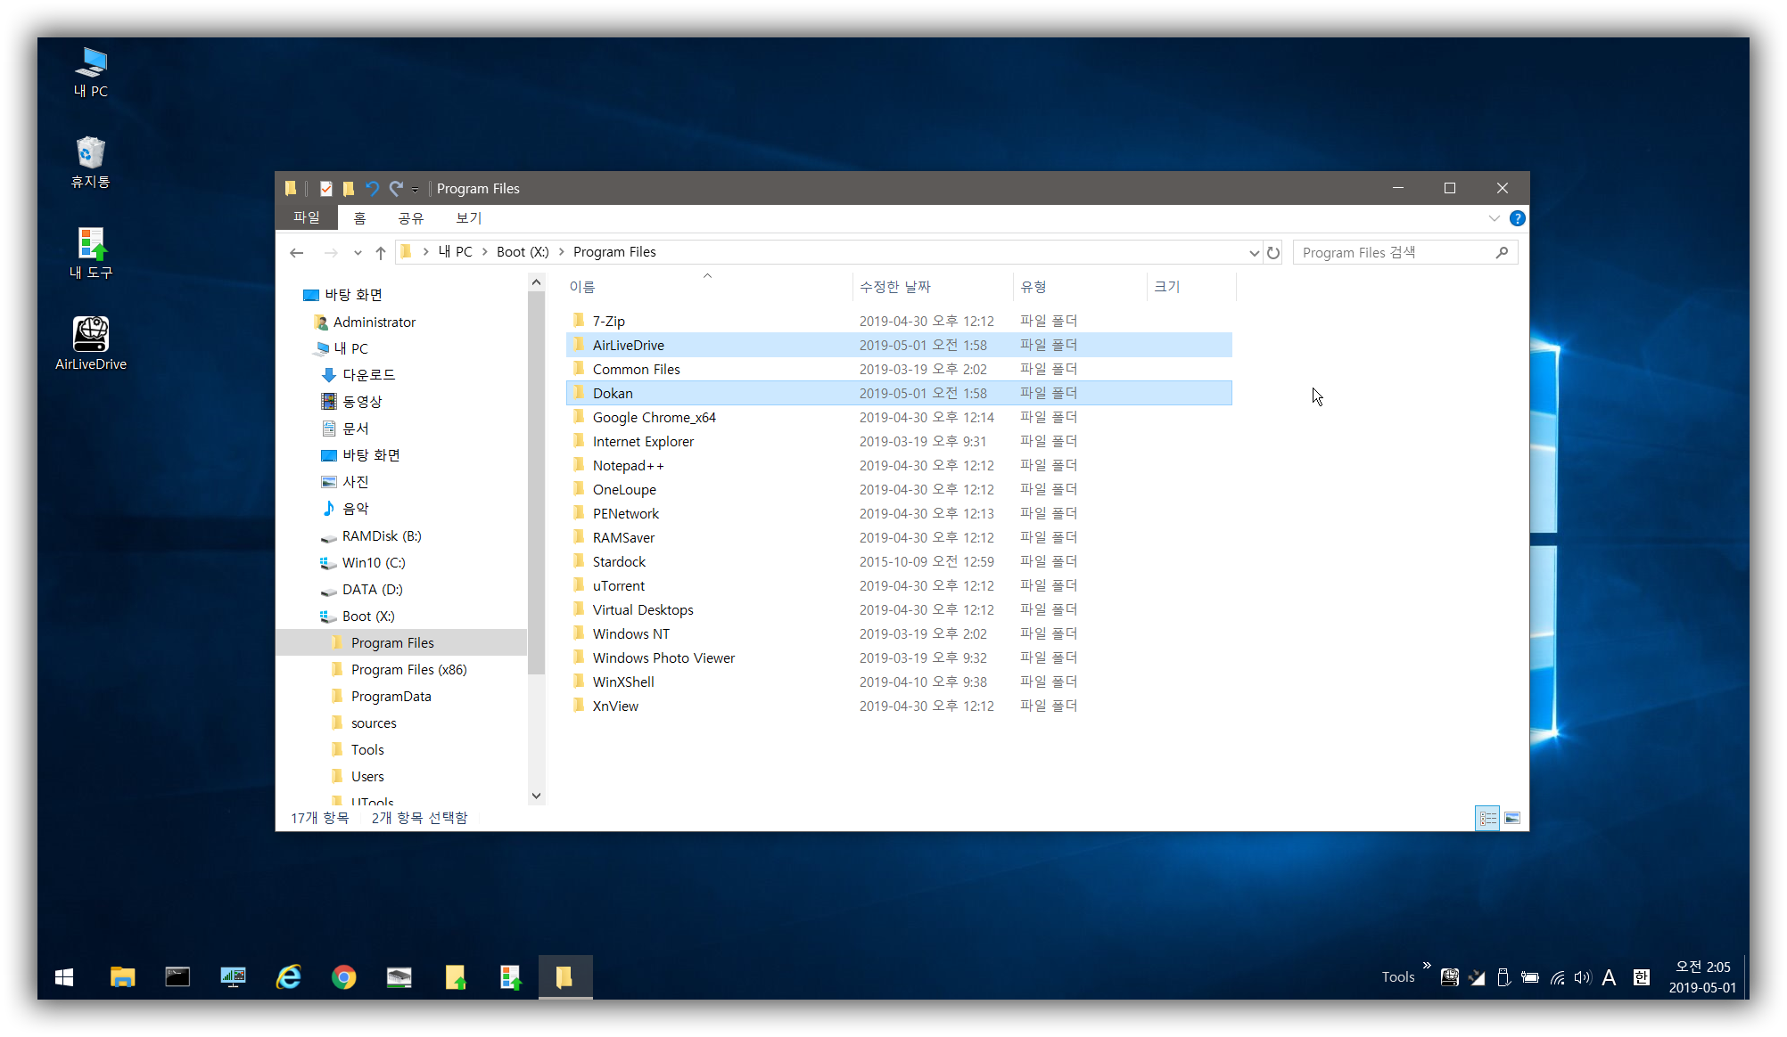Open the 파일 ribbon tab
The image size is (1787, 1037).
(307, 217)
